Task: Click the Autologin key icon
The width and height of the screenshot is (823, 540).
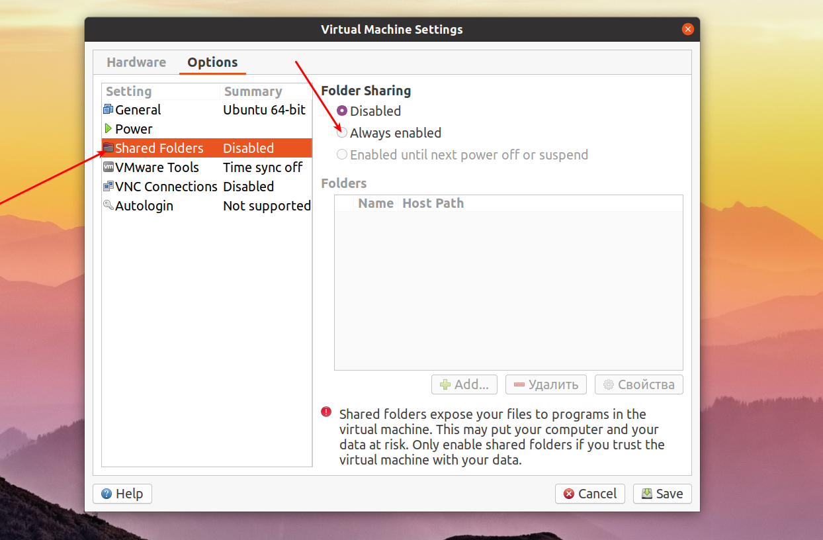Action: coord(108,205)
